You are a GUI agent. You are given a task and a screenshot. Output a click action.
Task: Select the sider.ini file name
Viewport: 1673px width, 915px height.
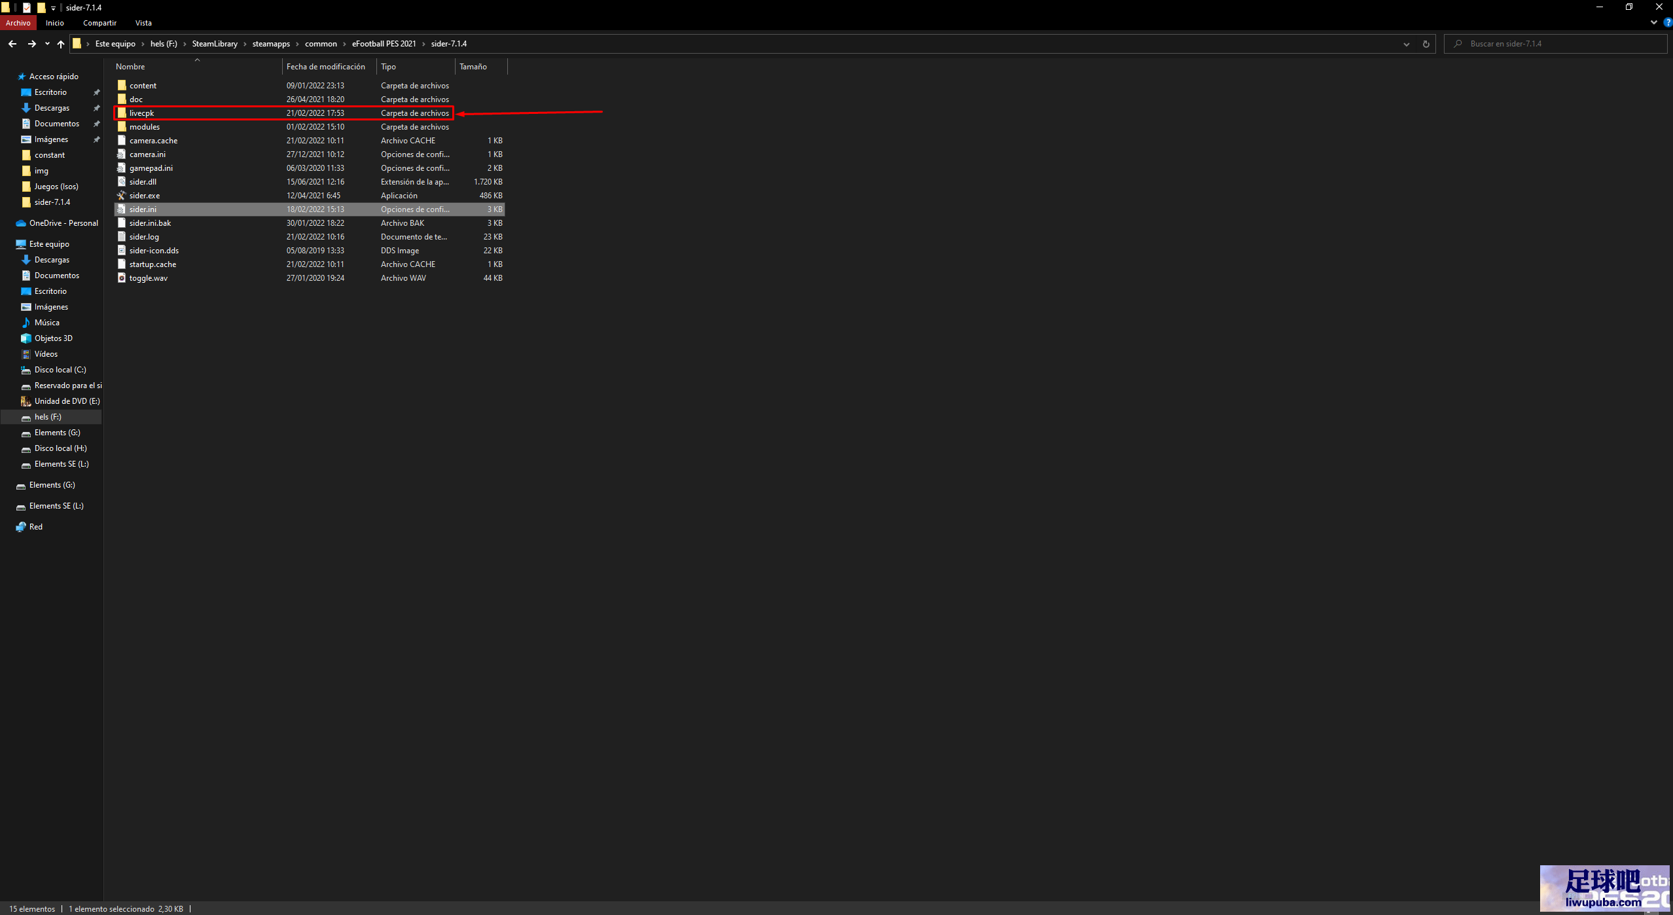click(x=143, y=209)
